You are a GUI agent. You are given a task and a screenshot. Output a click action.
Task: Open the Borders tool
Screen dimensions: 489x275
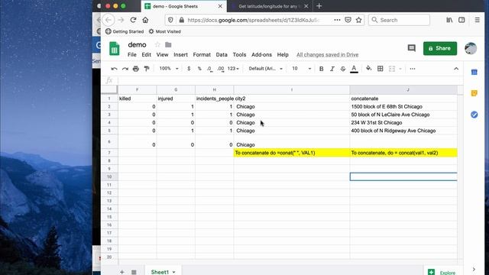click(381, 69)
